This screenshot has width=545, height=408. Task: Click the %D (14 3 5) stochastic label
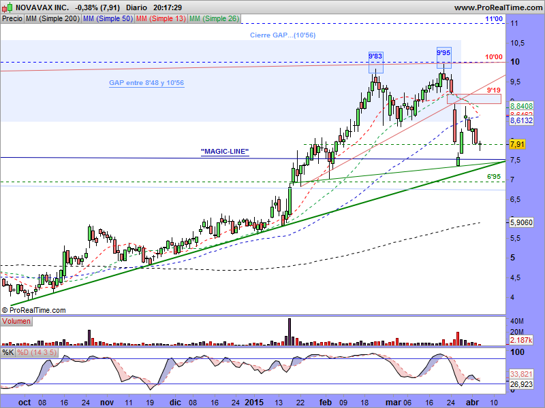point(37,353)
